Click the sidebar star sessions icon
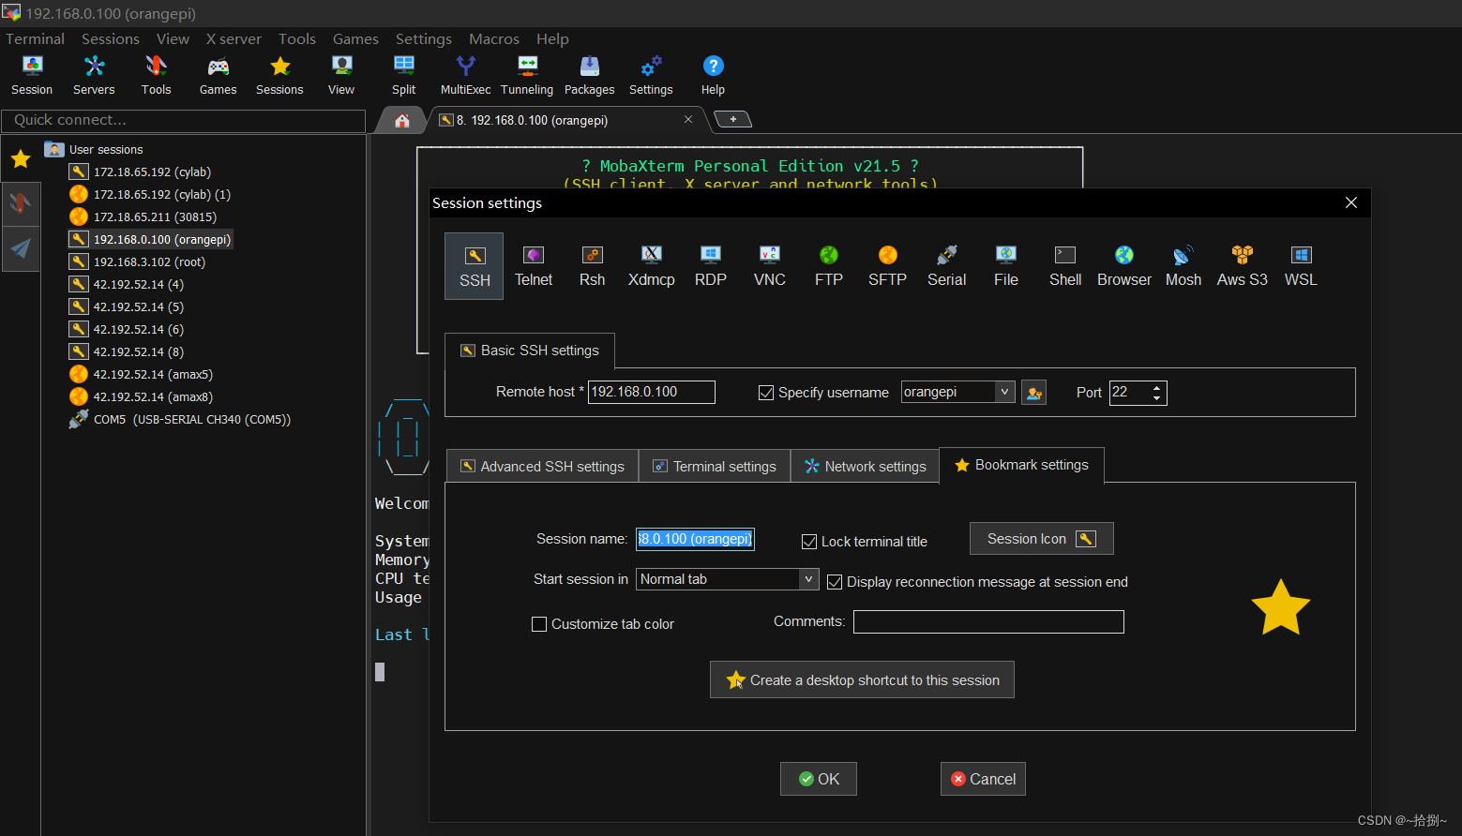The width and height of the screenshot is (1462, 836). [x=21, y=159]
